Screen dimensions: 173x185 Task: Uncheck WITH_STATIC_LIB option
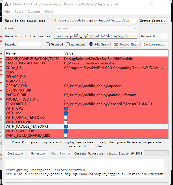tap(66, 131)
